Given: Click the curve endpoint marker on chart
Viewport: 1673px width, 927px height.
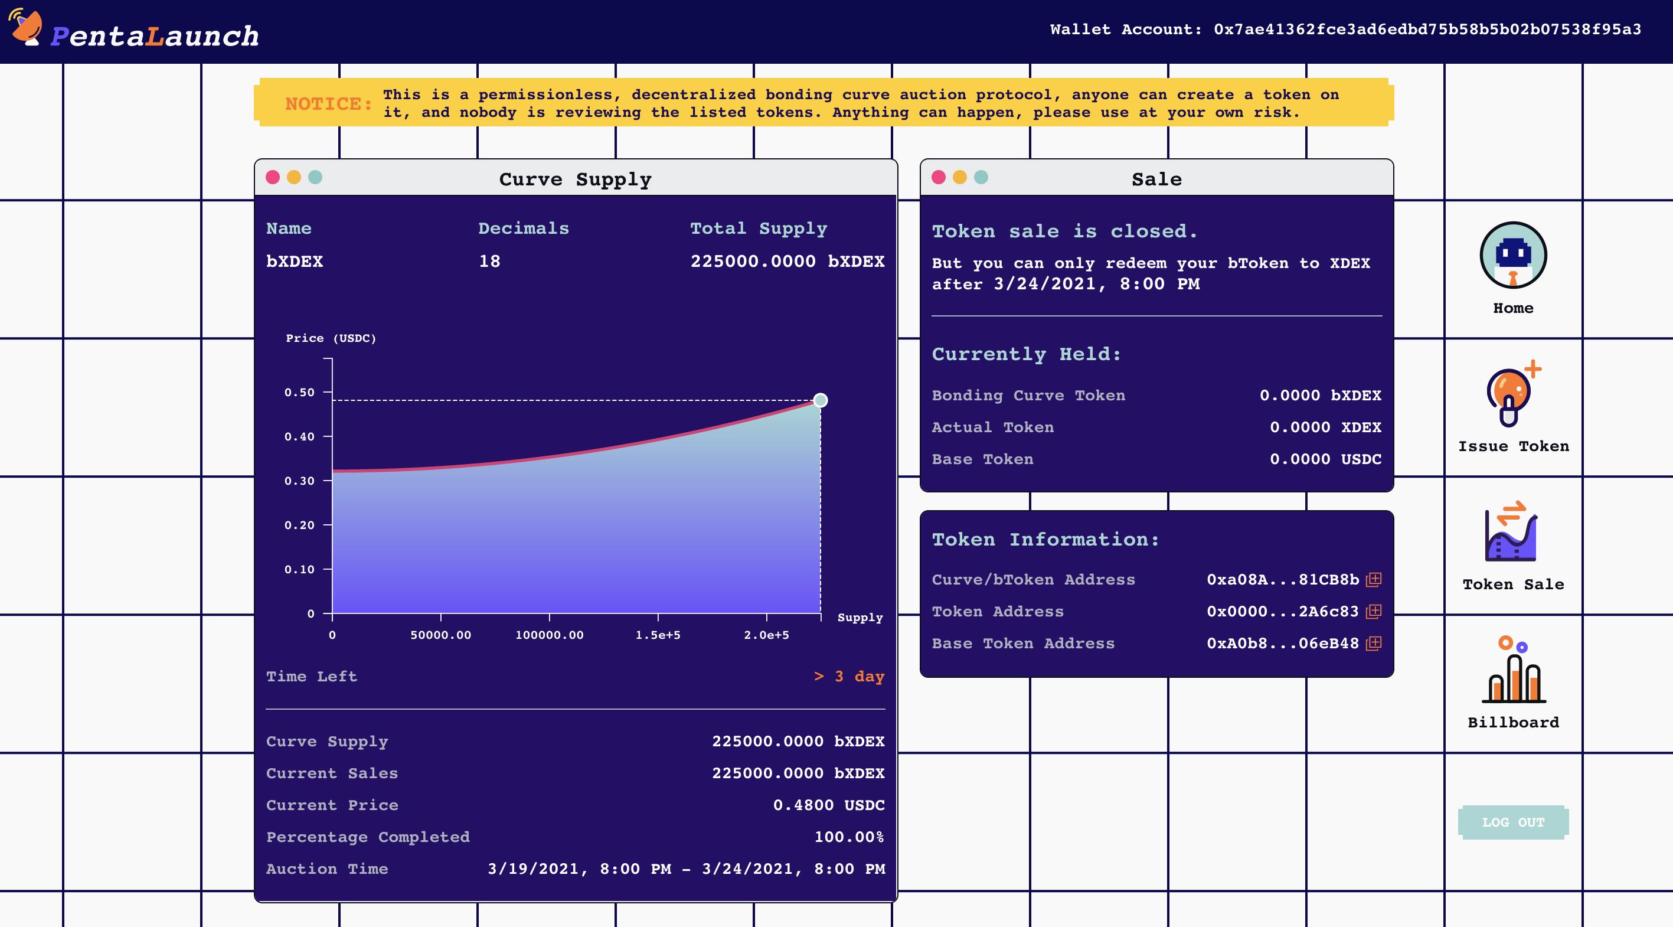Looking at the screenshot, I should [820, 400].
